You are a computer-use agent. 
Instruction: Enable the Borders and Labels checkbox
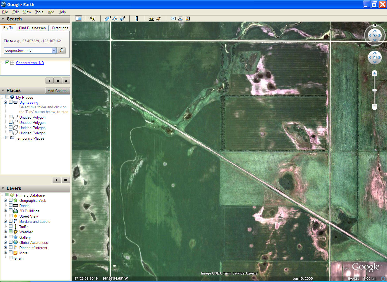11,221
